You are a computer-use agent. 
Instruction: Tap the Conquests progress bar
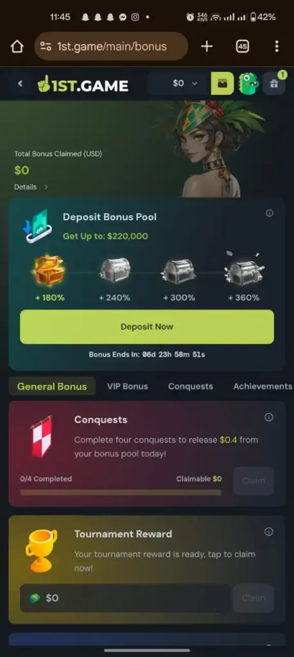[121, 492]
